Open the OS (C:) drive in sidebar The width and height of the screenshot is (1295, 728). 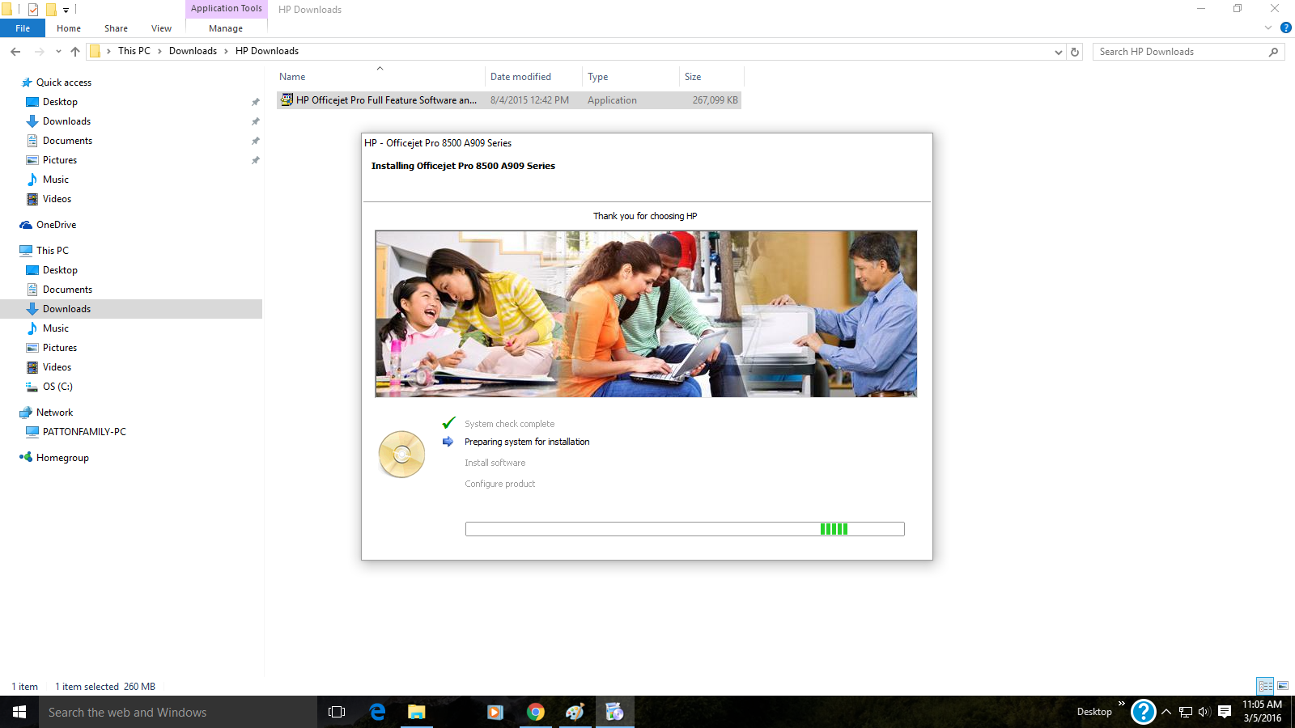tap(57, 387)
